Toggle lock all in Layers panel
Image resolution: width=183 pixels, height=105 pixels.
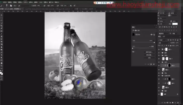click(171, 46)
